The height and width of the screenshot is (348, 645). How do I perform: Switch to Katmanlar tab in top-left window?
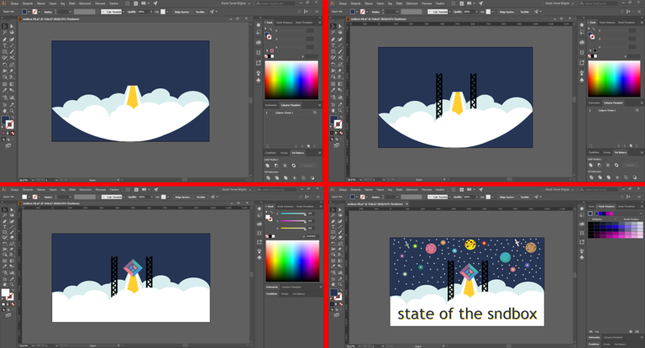pos(271,105)
